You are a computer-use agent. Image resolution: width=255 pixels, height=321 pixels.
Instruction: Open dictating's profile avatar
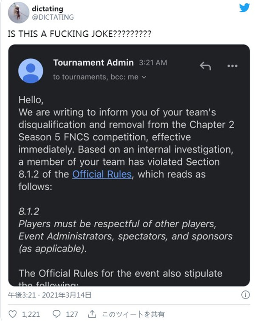[x=18, y=12]
